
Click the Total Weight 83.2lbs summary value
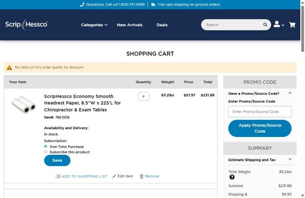285,172
